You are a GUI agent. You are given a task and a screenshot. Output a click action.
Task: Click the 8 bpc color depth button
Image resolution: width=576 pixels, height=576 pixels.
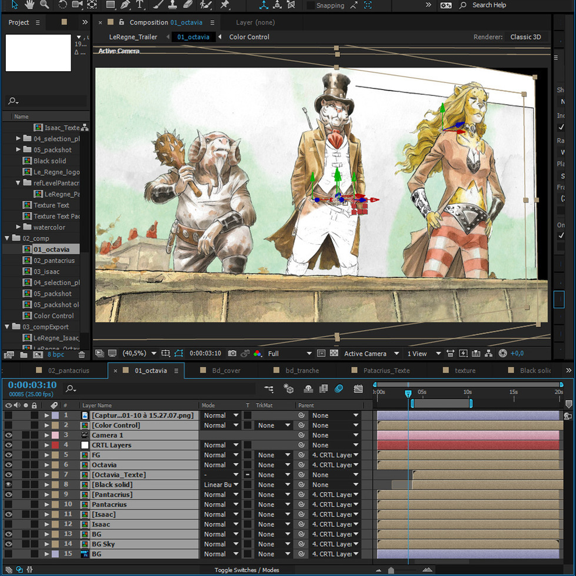point(56,355)
